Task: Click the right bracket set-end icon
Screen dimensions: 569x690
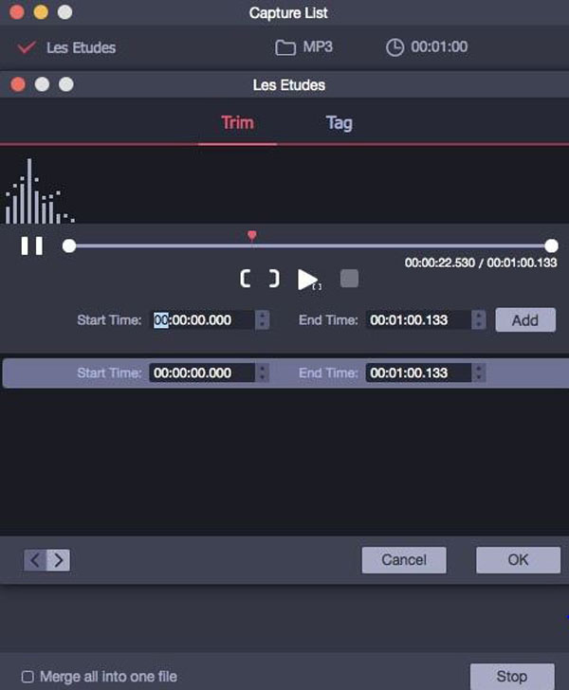Action: (274, 279)
